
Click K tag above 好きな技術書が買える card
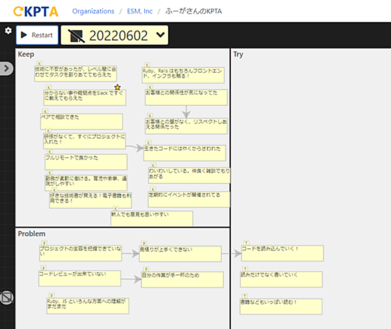[54, 190]
